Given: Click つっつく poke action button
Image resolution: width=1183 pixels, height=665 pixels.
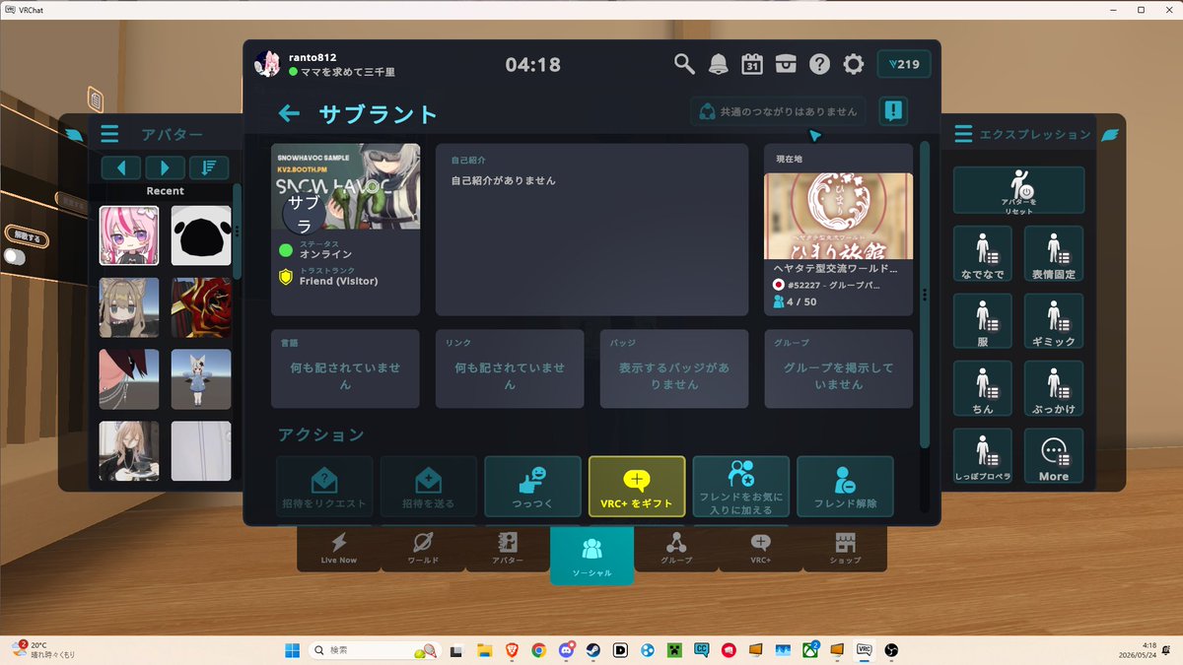Looking at the screenshot, I should point(532,487).
